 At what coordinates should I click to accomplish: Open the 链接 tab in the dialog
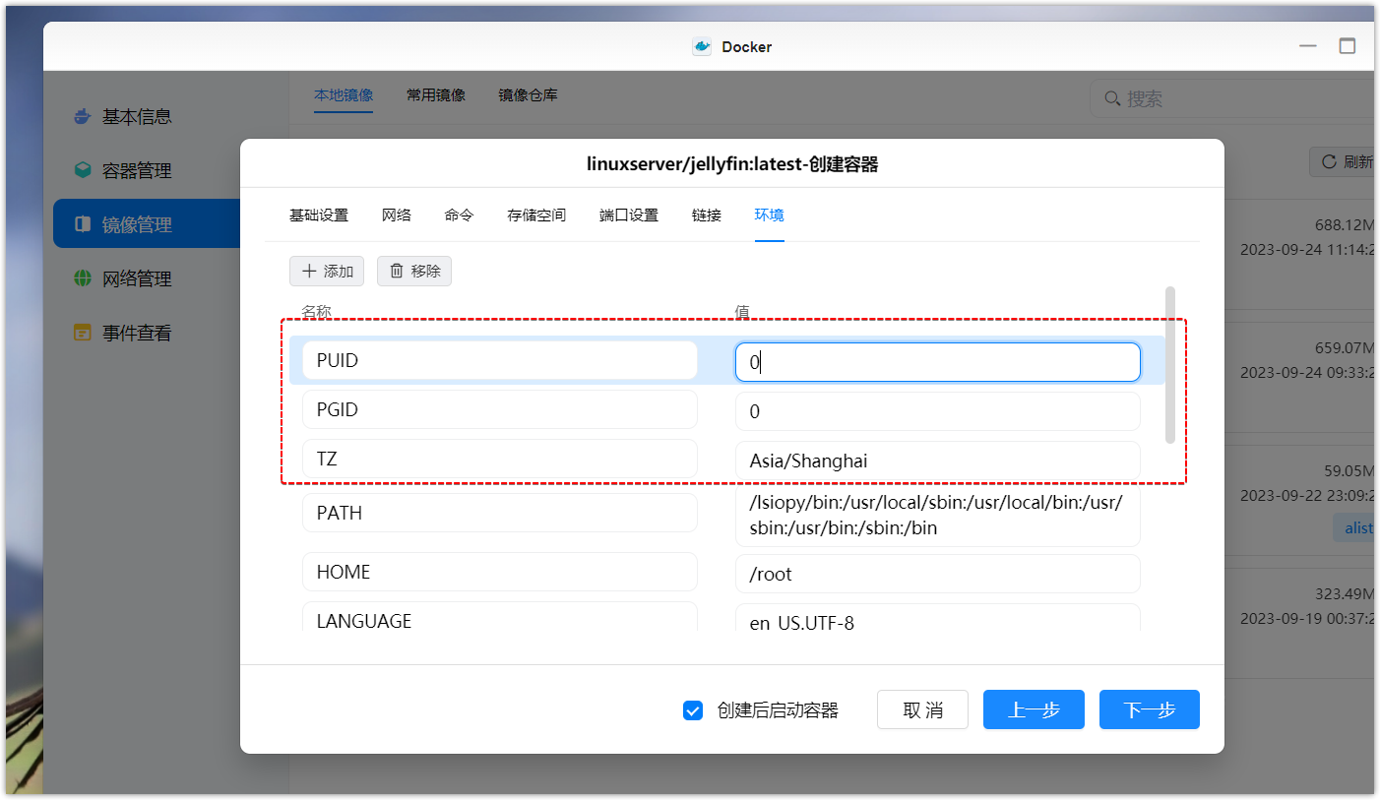point(707,215)
